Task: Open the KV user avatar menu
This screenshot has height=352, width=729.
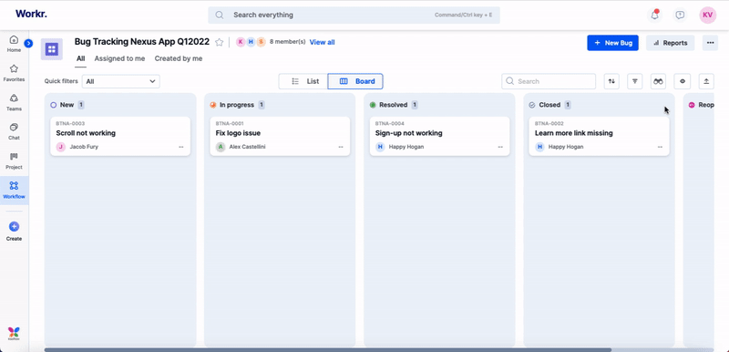Action: point(708,15)
